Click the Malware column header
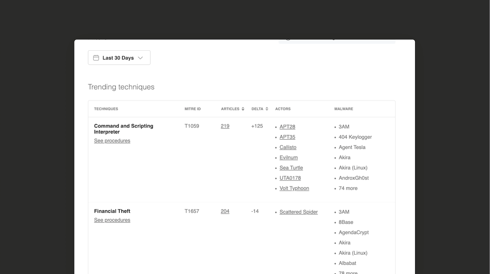This screenshot has height=274, width=490. coord(344,109)
